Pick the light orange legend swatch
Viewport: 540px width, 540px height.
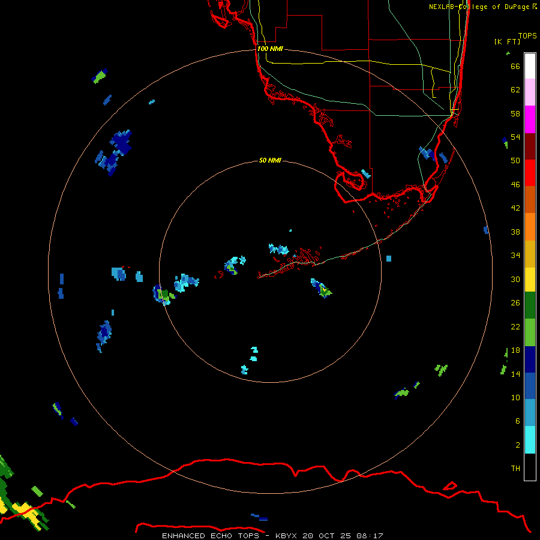pyautogui.click(x=530, y=227)
